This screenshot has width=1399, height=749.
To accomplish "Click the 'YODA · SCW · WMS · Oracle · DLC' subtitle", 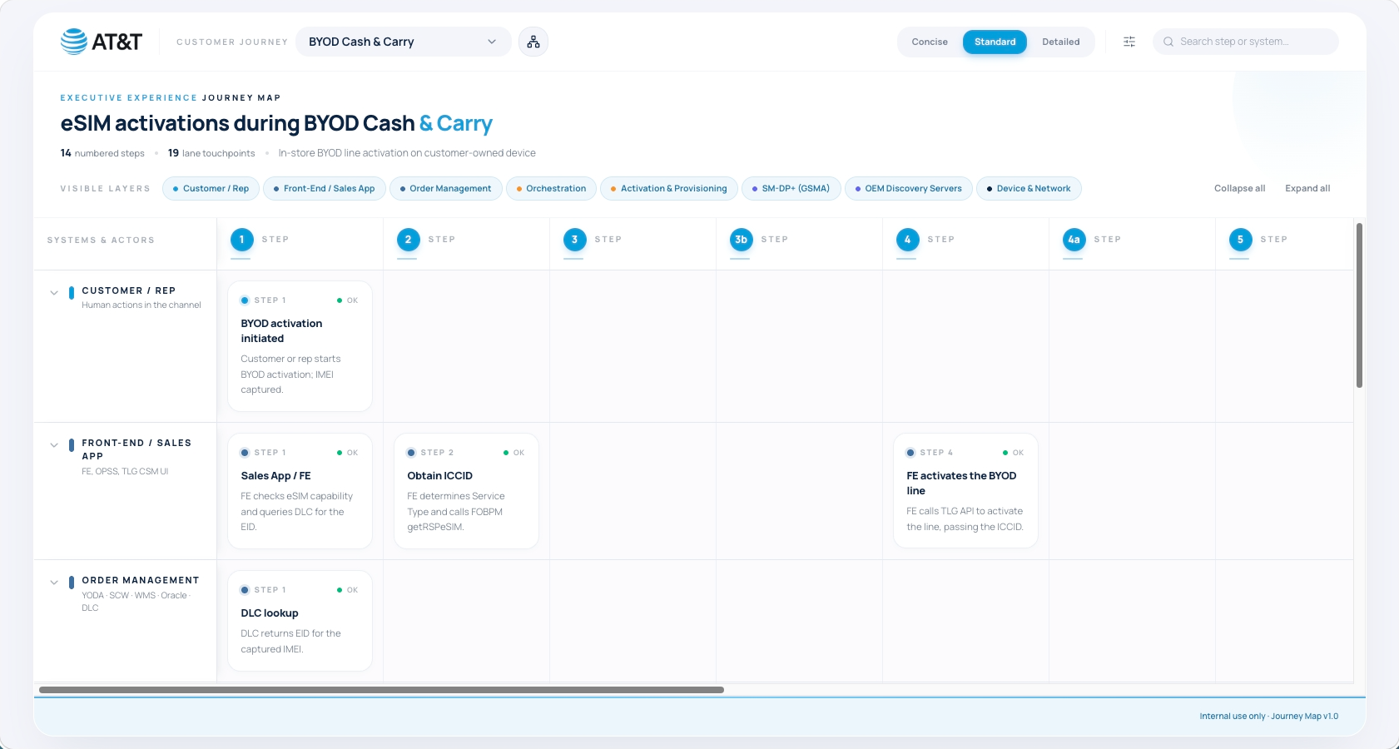I will (136, 602).
